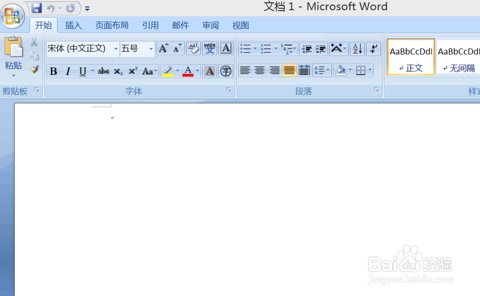480x296 pixels.
Task: Open the Phonetic Guide (拼音指南) icon
Action: point(209,48)
